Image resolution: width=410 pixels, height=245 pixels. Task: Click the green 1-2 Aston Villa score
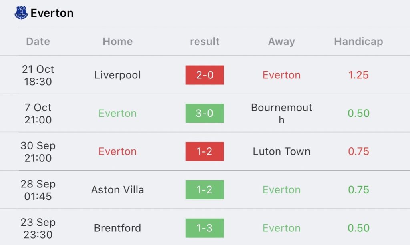(x=205, y=190)
